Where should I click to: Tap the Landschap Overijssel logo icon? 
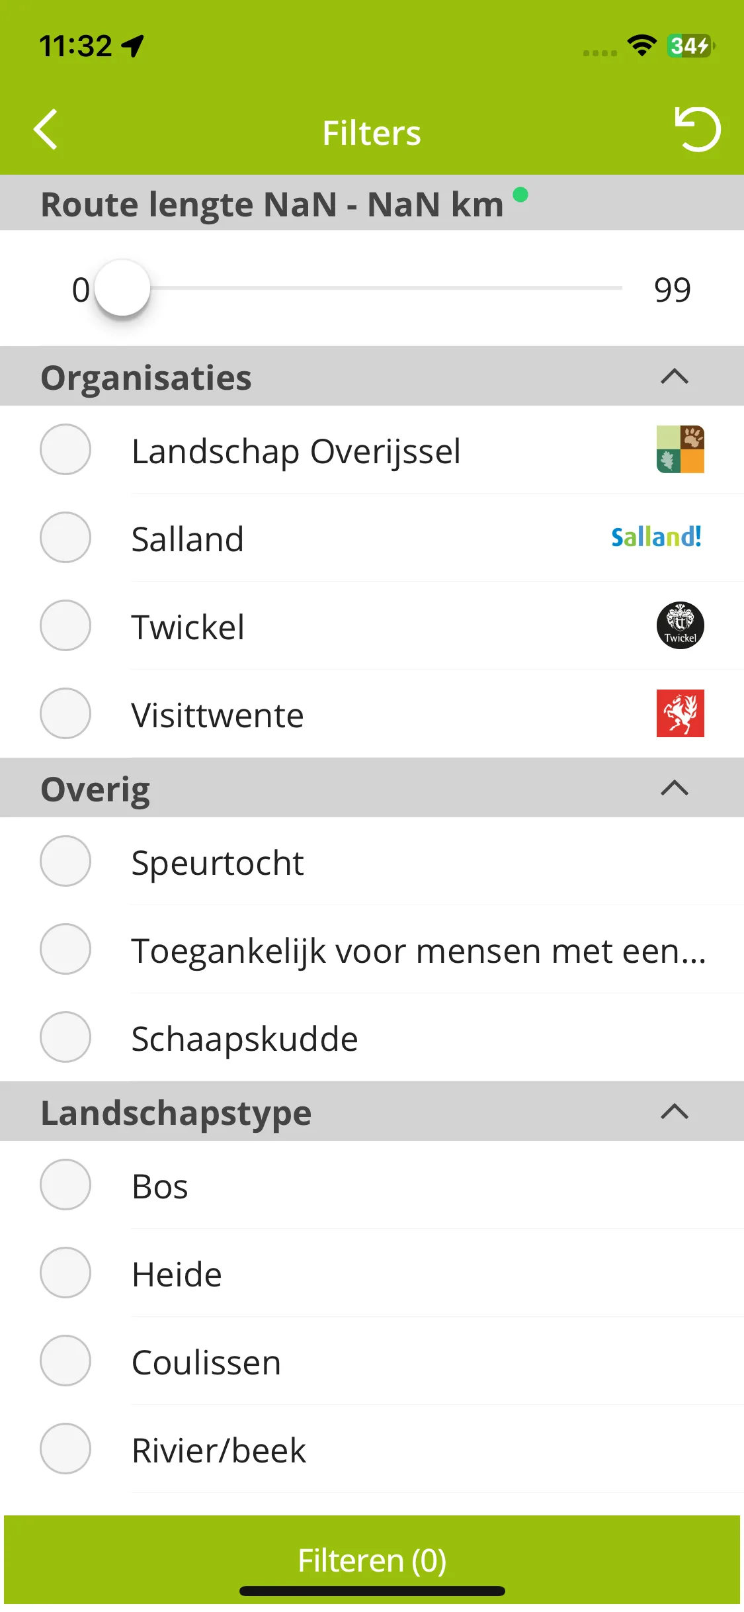680,449
